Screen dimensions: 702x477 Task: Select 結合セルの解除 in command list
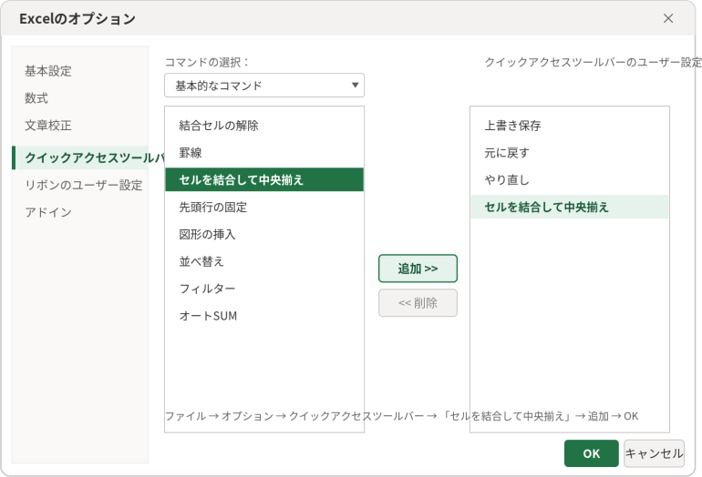coord(264,126)
